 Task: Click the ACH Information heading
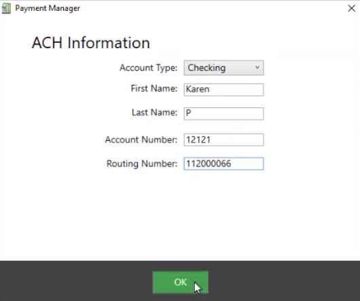(91, 43)
